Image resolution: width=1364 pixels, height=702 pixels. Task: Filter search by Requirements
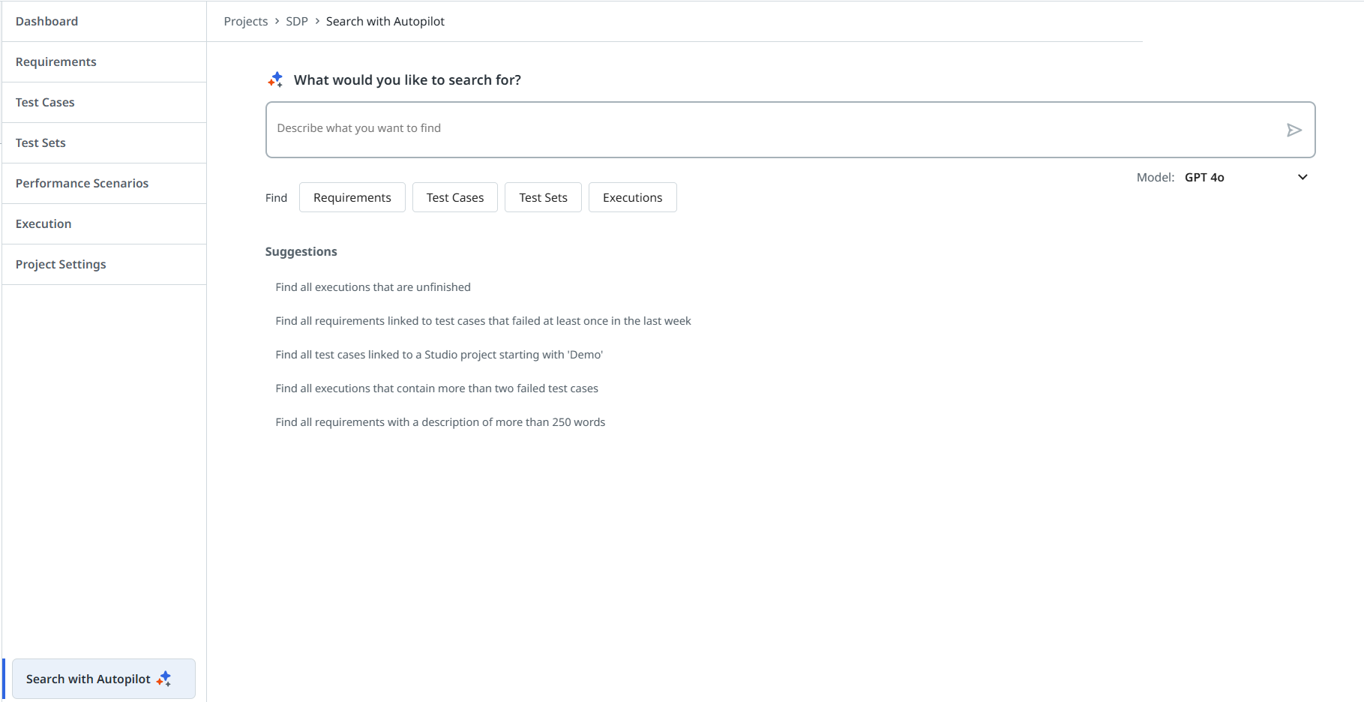[352, 198]
